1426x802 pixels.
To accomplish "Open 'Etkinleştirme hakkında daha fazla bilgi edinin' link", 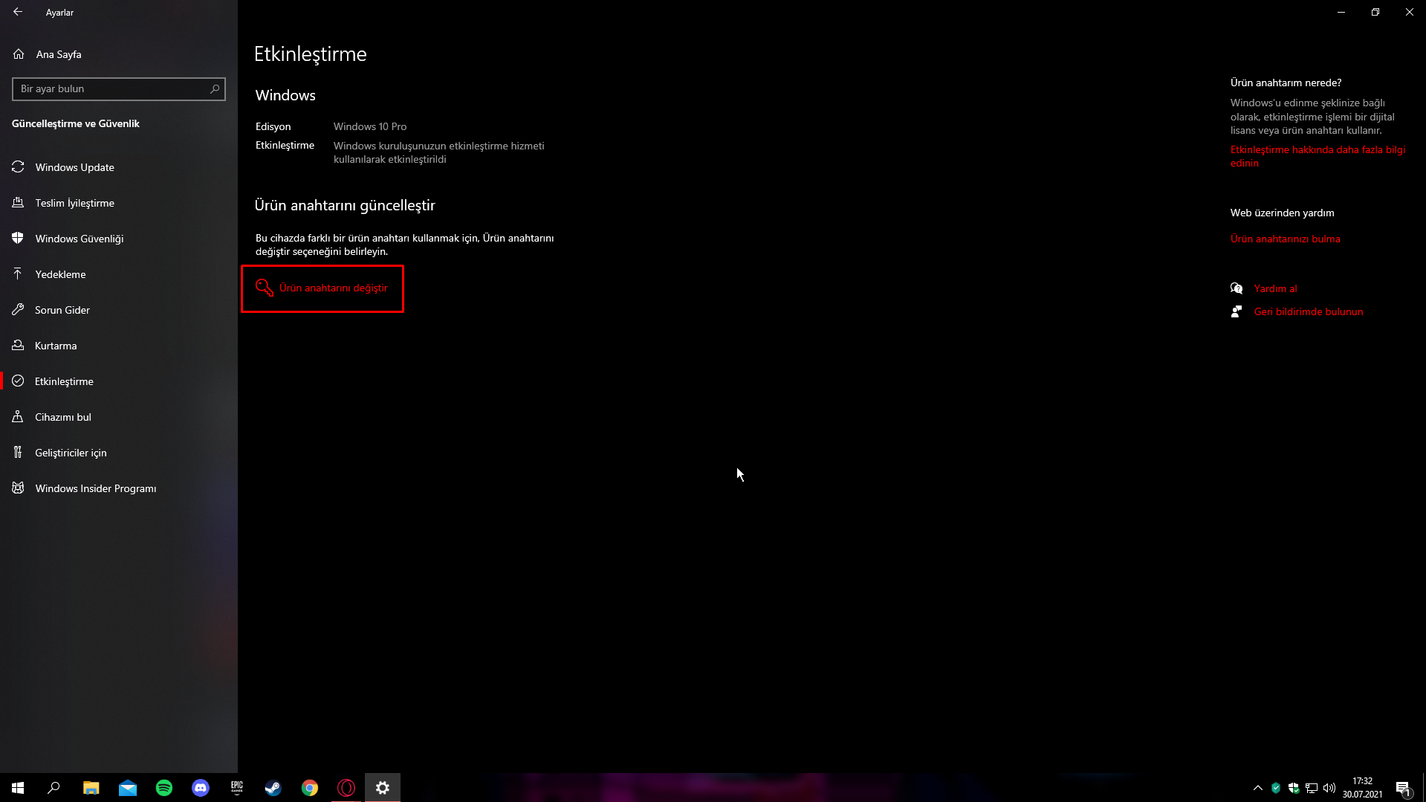I will pyautogui.click(x=1318, y=156).
